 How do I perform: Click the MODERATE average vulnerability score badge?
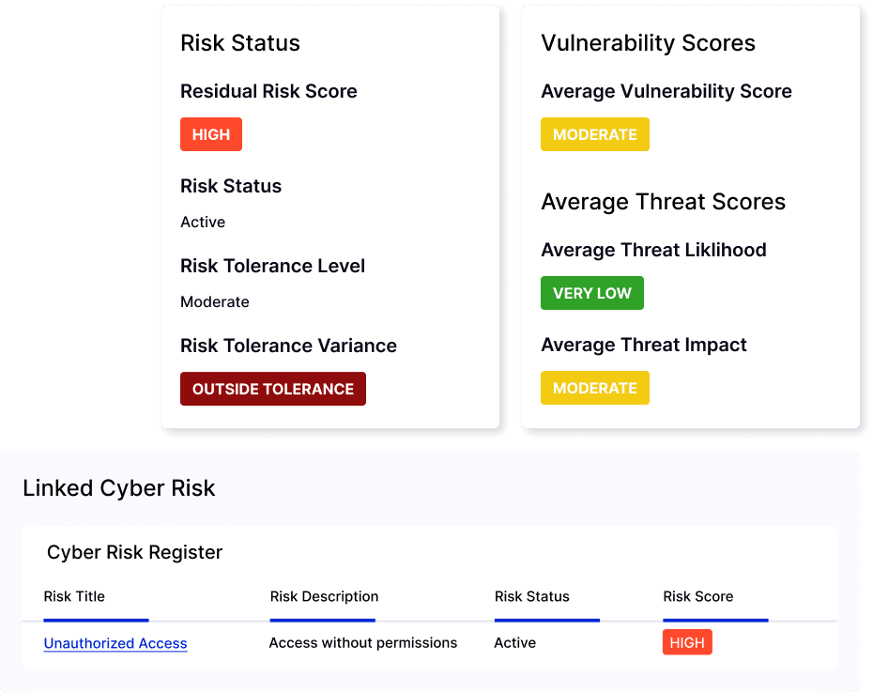(595, 134)
